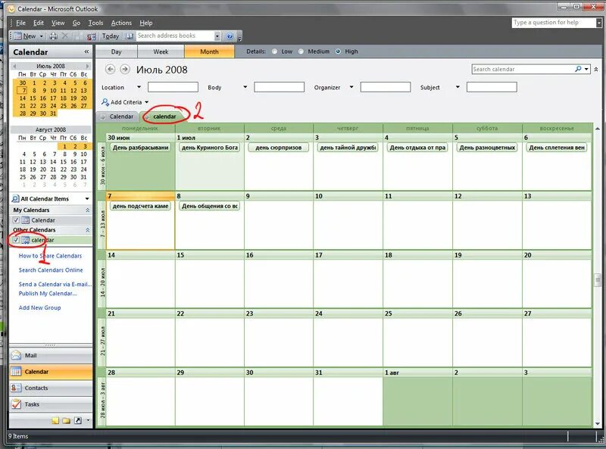The image size is (606, 449).
Task: Click the Delete X toolbar icon
Action: pos(65,36)
